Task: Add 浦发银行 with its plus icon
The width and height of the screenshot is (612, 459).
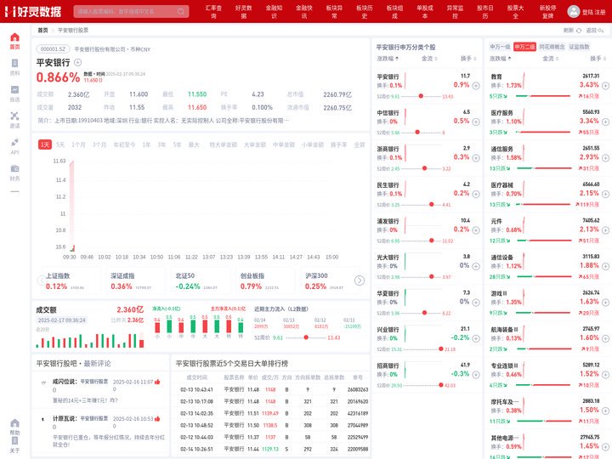Action: [476, 230]
